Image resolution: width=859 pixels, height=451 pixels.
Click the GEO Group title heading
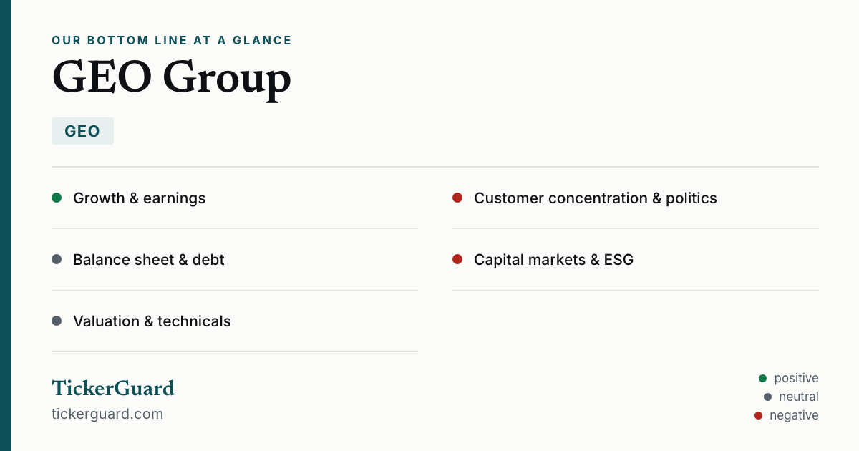[172, 77]
